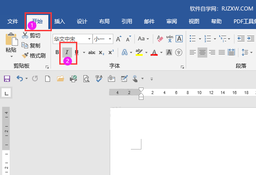Apply strikethrough with the abc icon

tap(92, 52)
